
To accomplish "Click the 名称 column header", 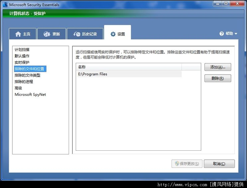I will click(x=129, y=67).
